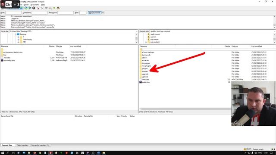
Task: Click index.php file icon in remote pane
Action: point(141,82)
